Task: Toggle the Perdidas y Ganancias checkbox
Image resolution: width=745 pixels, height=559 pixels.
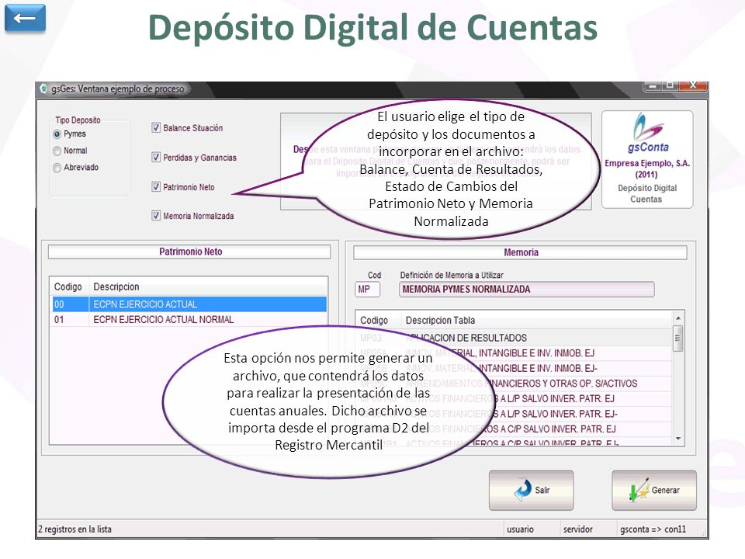Action: coord(156,157)
